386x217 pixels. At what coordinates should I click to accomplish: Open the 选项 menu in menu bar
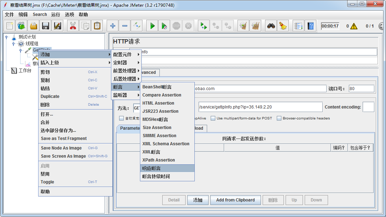[69, 14]
